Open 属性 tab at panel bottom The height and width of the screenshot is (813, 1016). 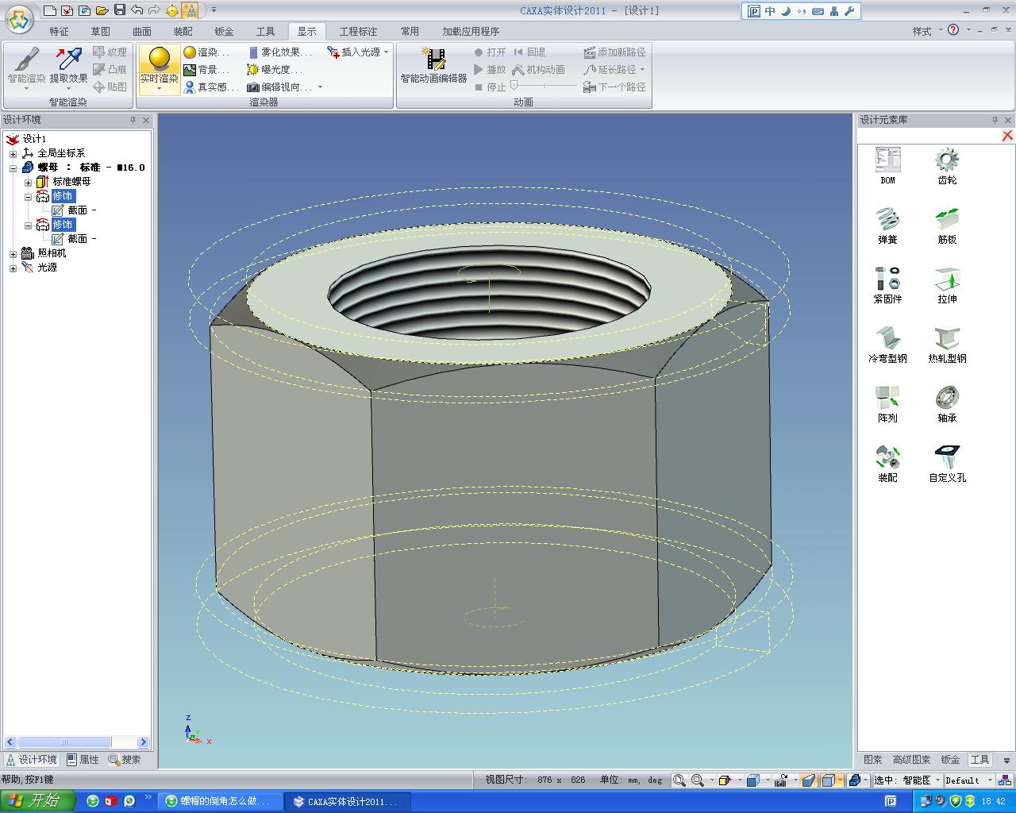pyautogui.click(x=83, y=760)
